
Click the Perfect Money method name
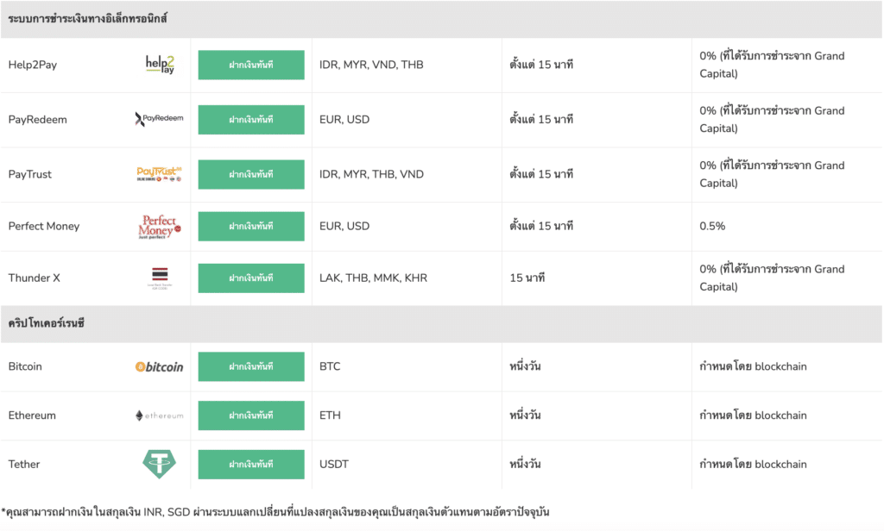[x=44, y=226]
